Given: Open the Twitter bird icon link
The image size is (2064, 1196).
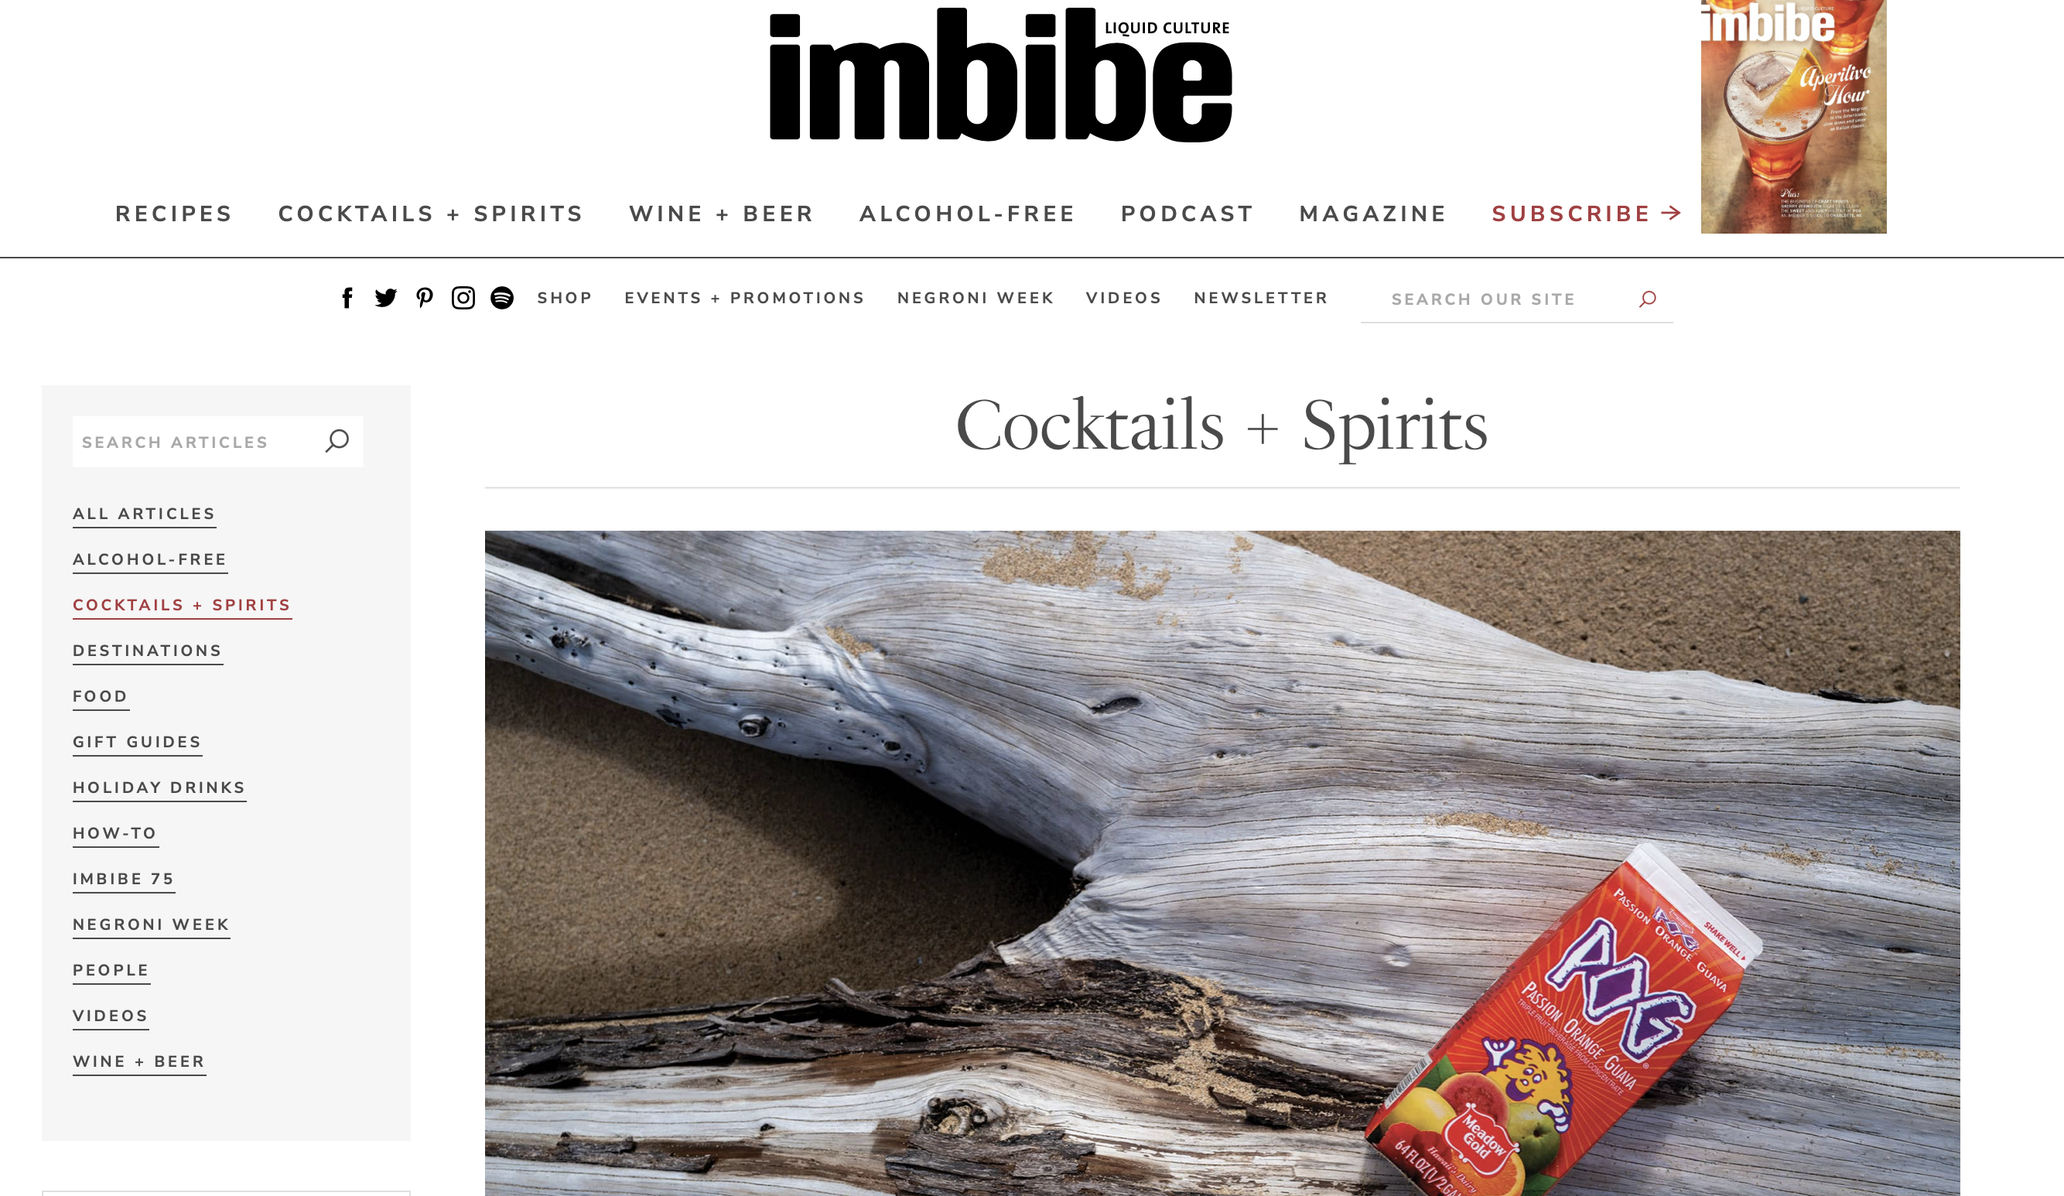Looking at the screenshot, I should pyautogui.click(x=386, y=298).
